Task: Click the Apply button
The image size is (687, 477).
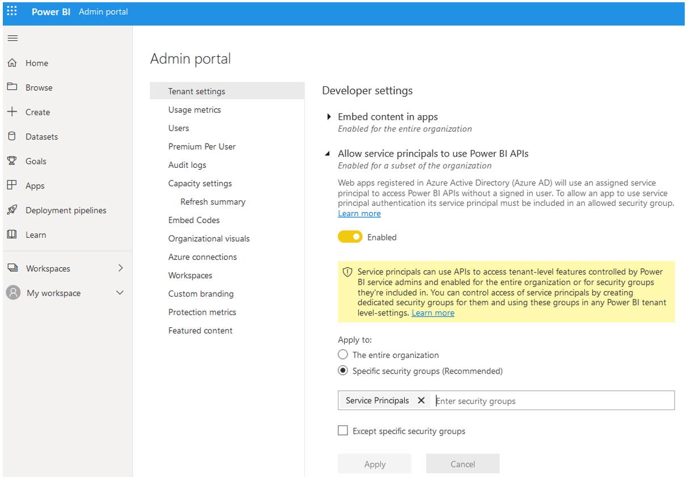Action: point(375,464)
